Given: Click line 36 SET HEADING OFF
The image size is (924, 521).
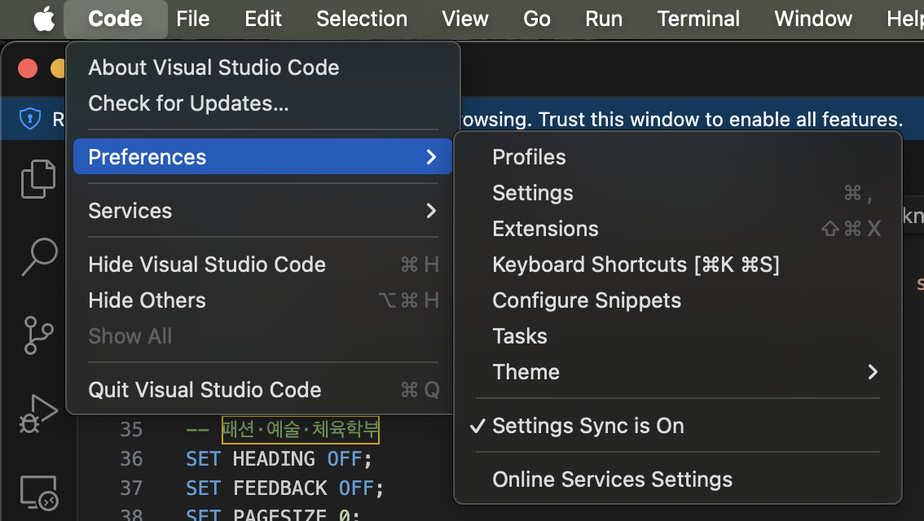Looking at the screenshot, I should (x=279, y=458).
